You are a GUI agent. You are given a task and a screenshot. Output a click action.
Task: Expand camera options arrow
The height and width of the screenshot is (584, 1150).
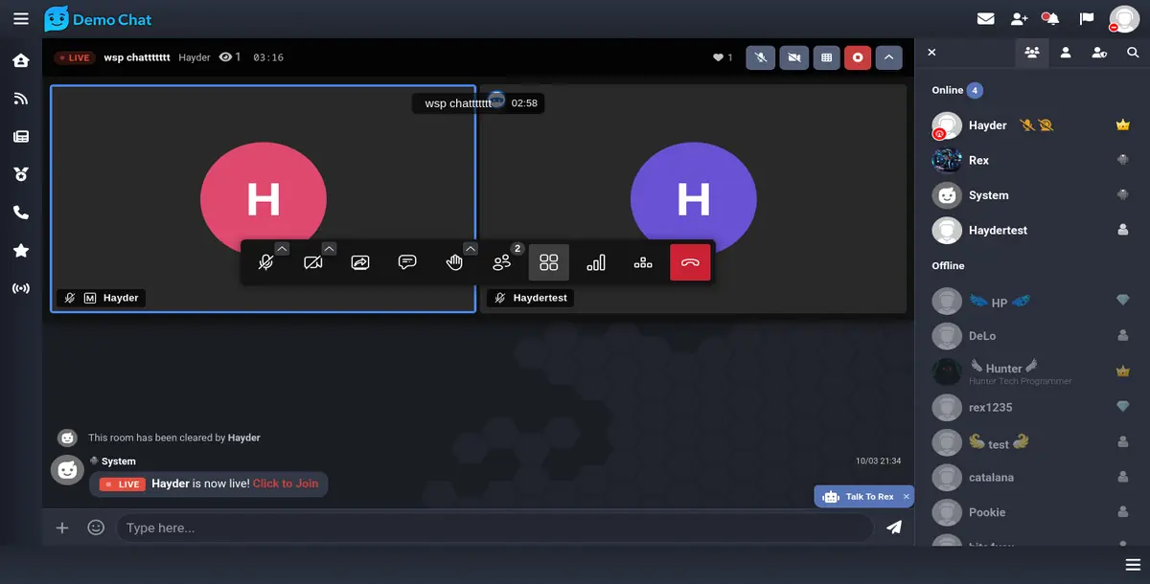click(329, 249)
